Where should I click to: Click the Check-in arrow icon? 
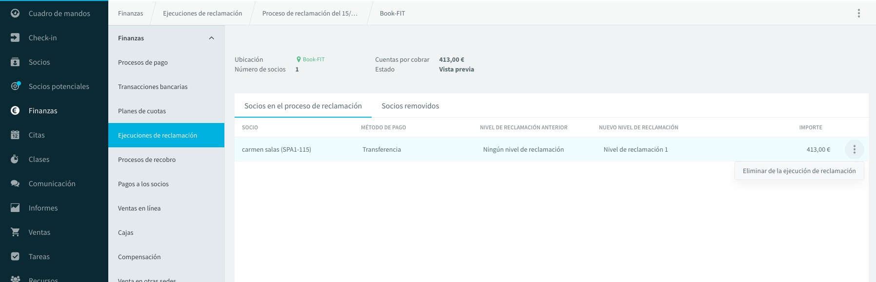[15, 37]
